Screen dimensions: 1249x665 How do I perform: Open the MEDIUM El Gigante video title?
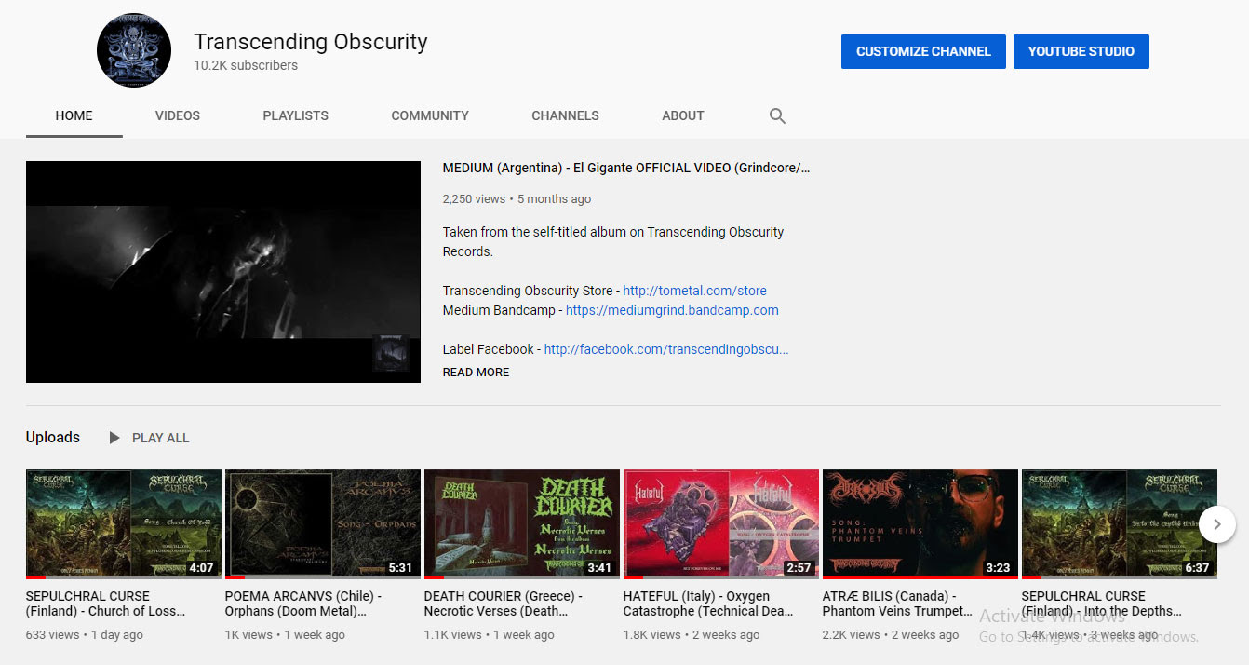click(626, 169)
